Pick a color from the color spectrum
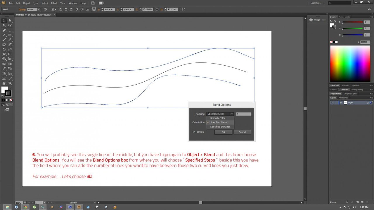This screenshot has height=210, width=374. click(x=350, y=64)
